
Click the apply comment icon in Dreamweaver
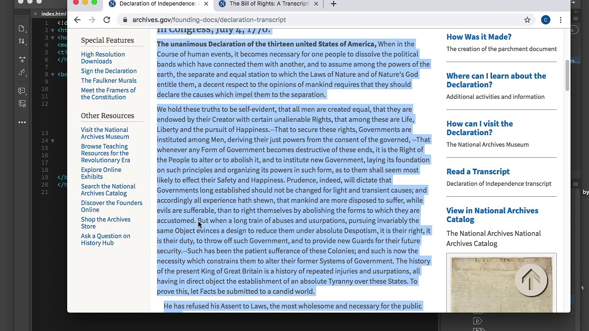click(x=22, y=91)
